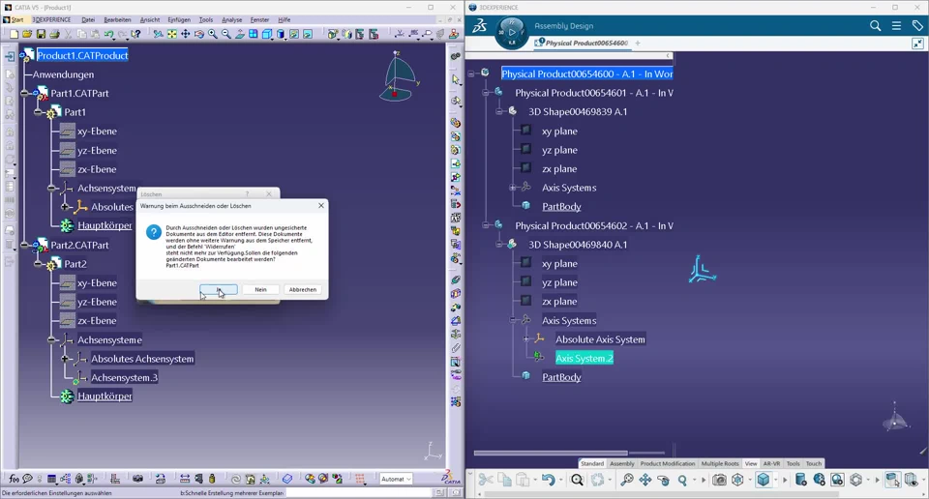Zoom out with CATIA magnifier minus
The width and height of the screenshot is (929, 499).
click(226, 35)
